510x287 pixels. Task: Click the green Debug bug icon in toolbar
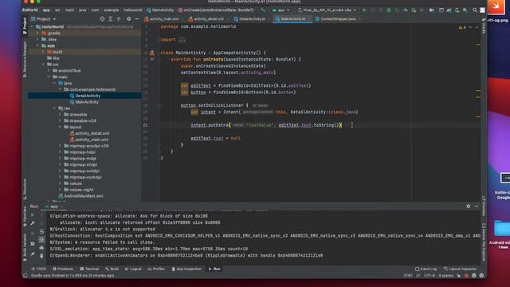[389, 10]
